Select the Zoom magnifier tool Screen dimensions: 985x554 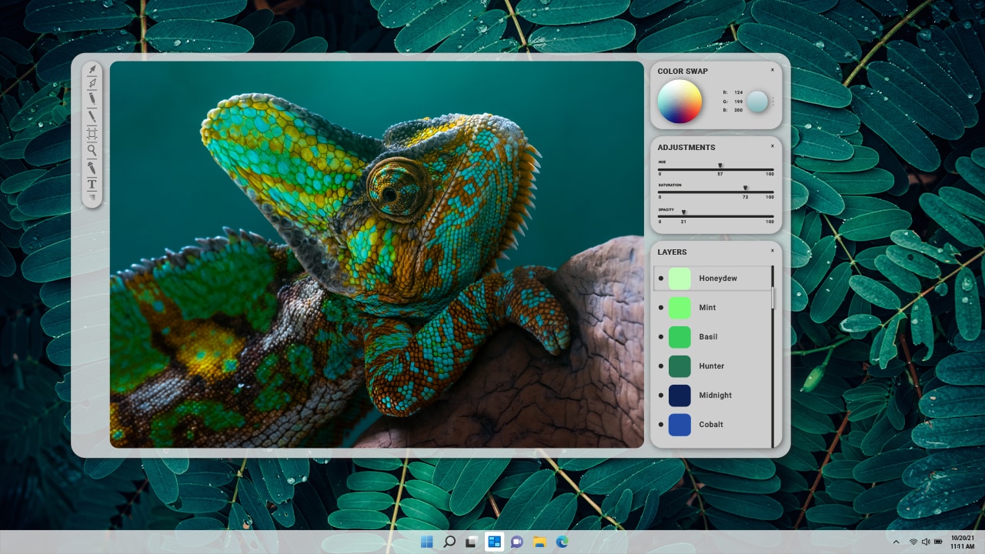click(92, 150)
